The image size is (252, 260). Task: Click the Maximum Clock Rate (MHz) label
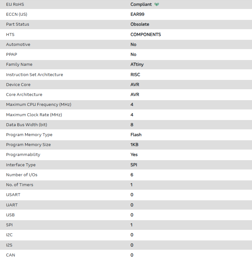(x=34, y=115)
